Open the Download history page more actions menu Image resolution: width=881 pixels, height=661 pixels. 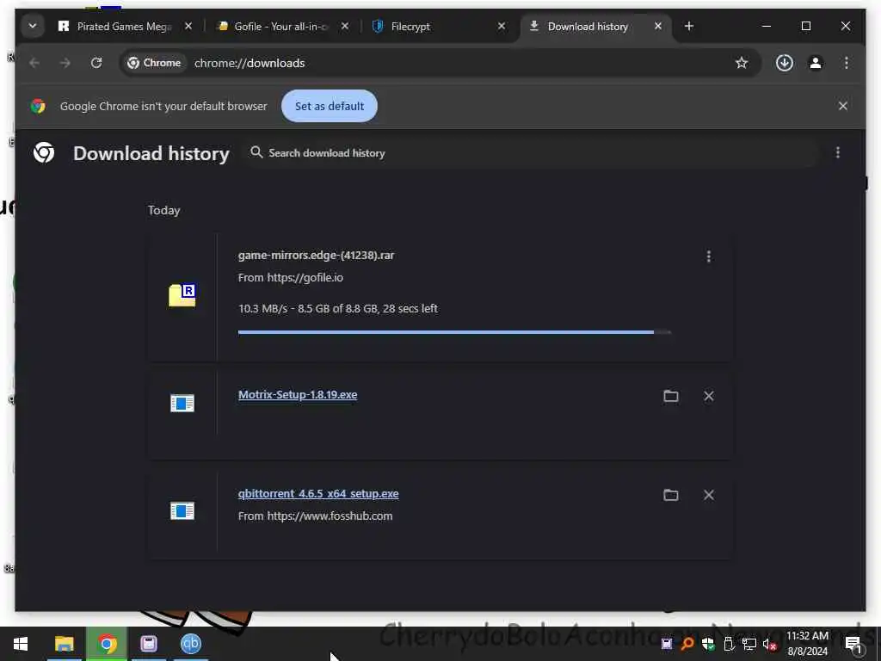point(838,153)
